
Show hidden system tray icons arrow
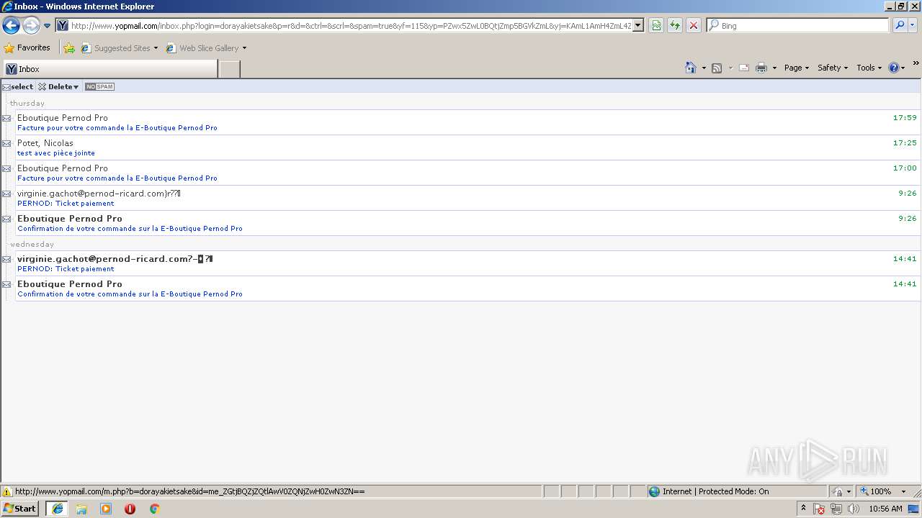tap(803, 508)
